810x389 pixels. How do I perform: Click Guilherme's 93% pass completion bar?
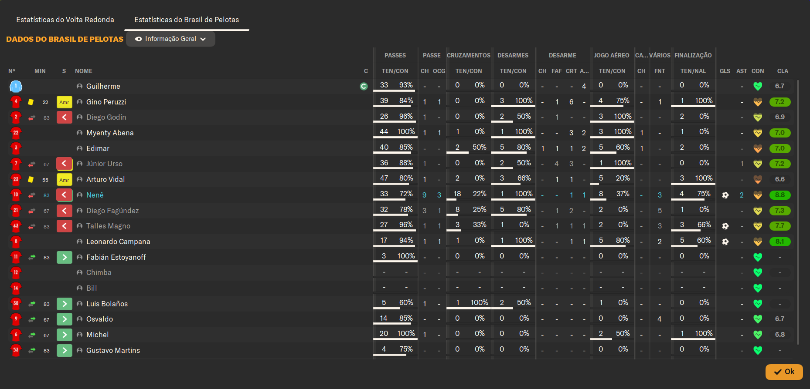point(395,91)
